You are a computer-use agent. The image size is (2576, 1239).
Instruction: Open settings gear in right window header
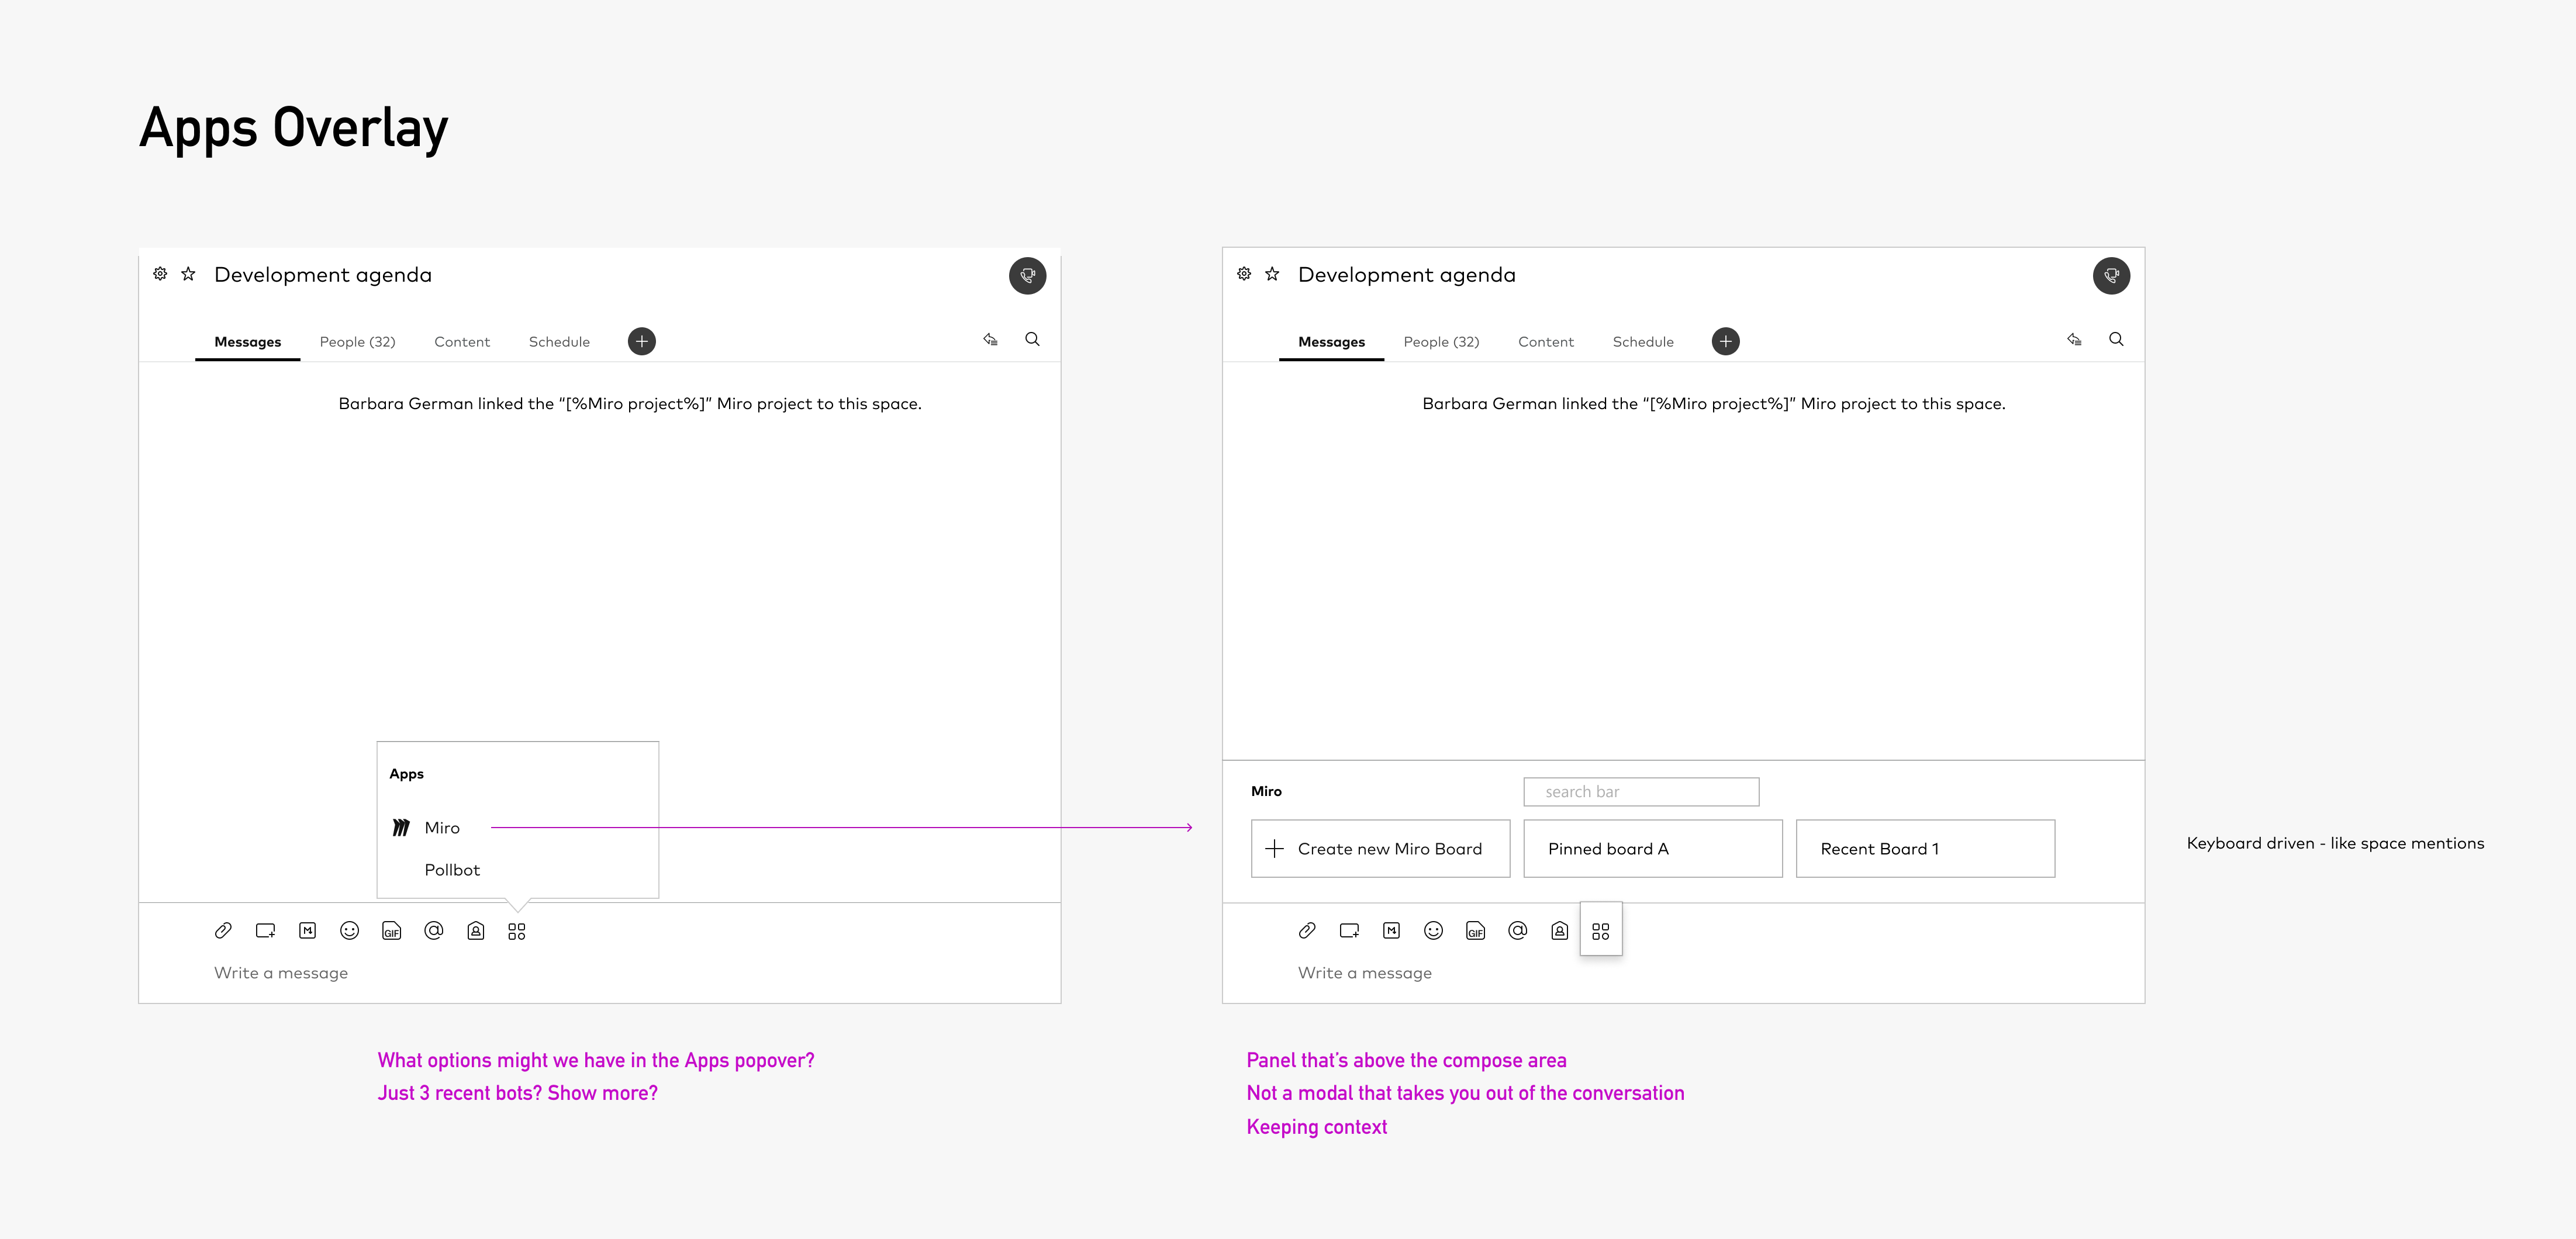click(x=1243, y=274)
